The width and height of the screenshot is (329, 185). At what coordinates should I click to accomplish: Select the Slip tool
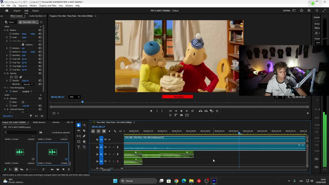[x=79, y=136]
